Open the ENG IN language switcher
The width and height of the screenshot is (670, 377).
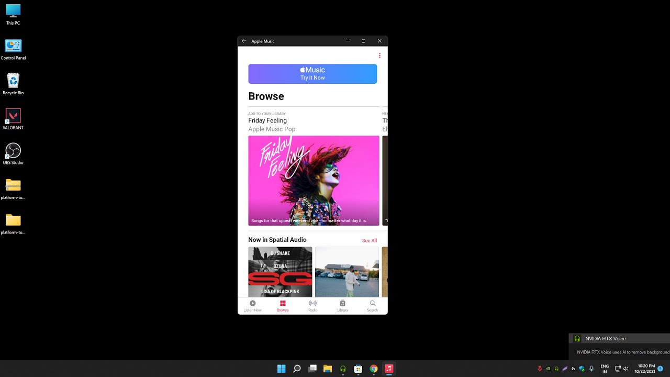[x=605, y=369]
